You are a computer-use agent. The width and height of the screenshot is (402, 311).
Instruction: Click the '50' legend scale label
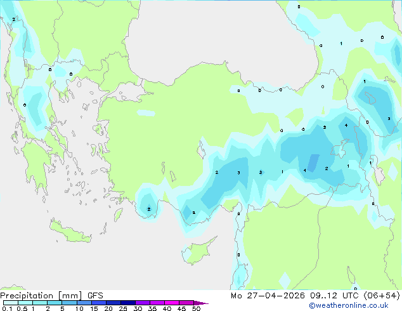click(x=196, y=308)
